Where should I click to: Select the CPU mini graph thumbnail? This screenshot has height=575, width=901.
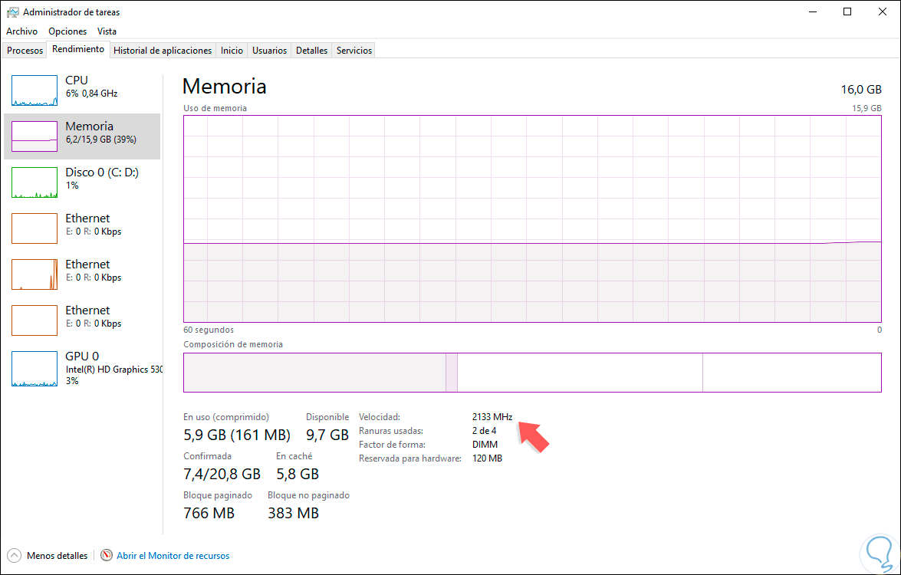tap(35, 90)
